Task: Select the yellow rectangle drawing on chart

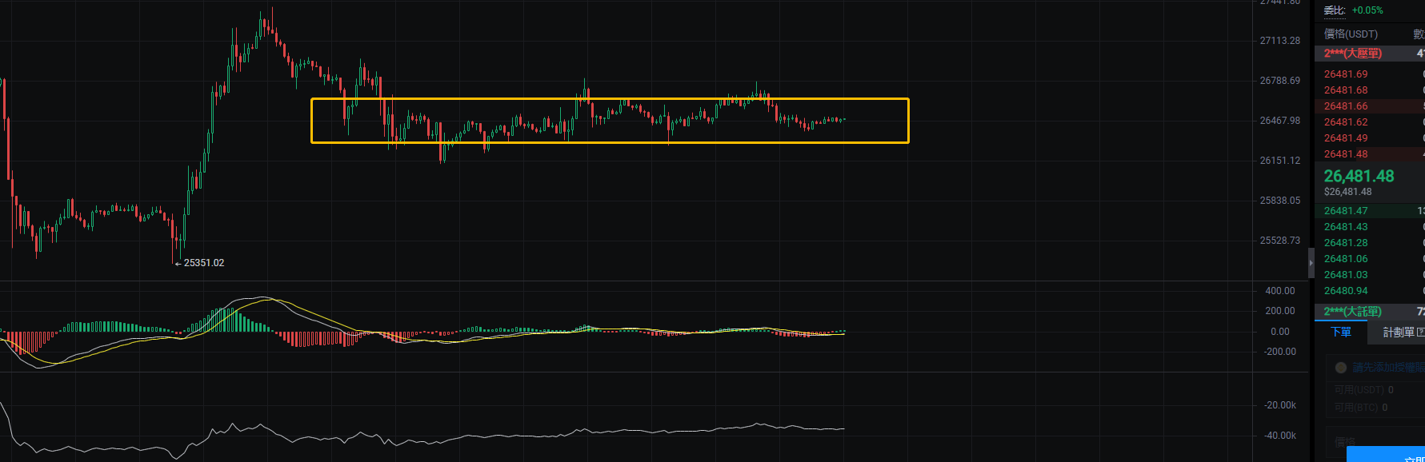Action: pyautogui.click(x=610, y=99)
